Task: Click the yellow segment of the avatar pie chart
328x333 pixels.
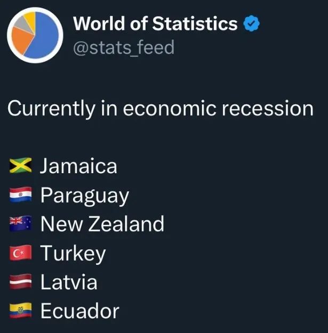Action: [30, 18]
